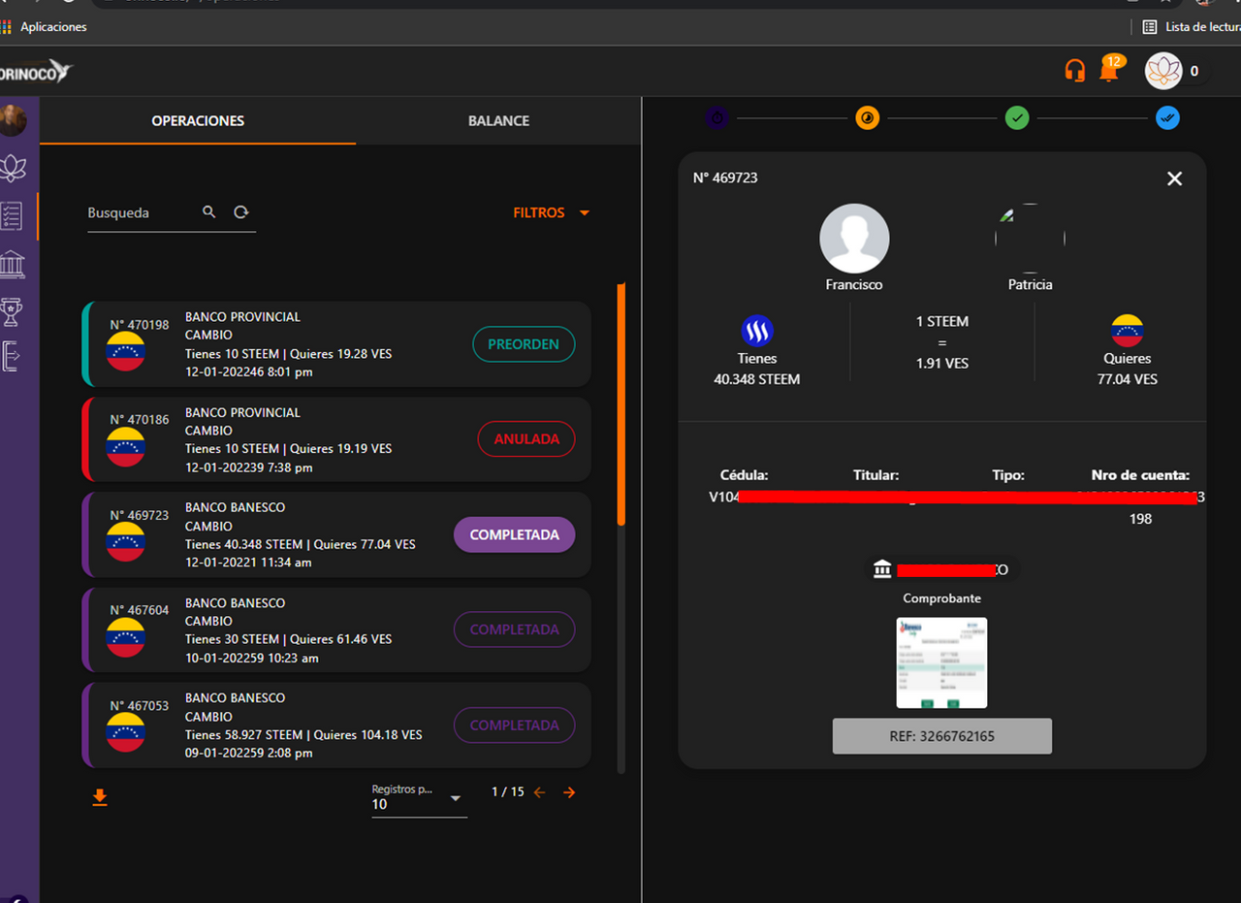This screenshot has width=1241, height=903.
Task: Click the STEEM coin icon
Action: 757,331
